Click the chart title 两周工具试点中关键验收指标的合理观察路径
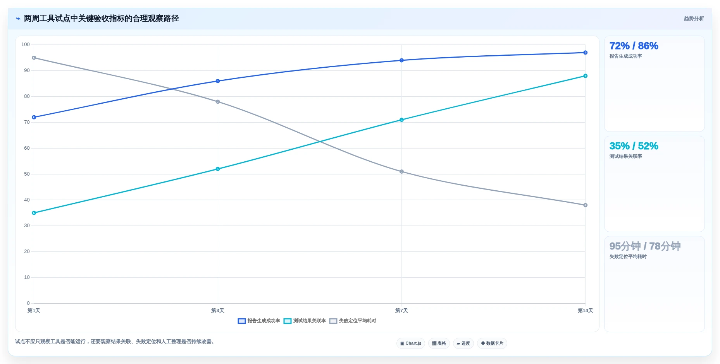Viewport: 720px width, 364px height. (102, 19)
